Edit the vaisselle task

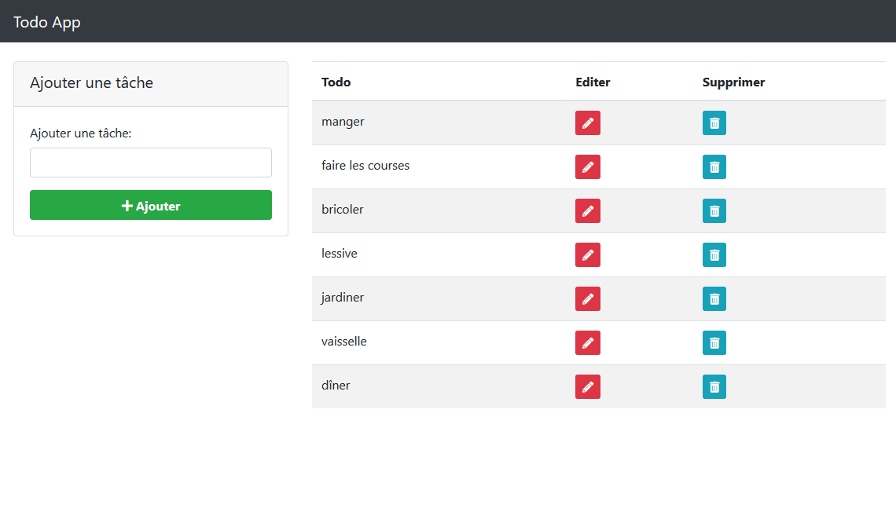click(x=587, y=343)
